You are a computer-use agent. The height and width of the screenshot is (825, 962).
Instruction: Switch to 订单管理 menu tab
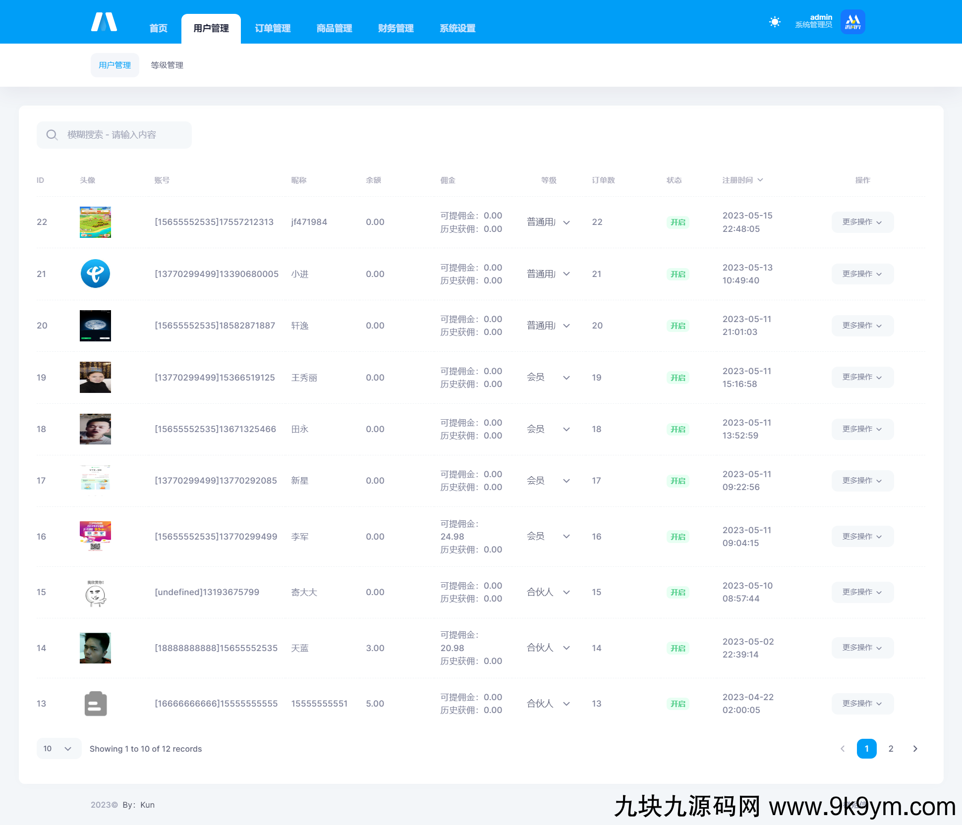click(x=273, y=28)
